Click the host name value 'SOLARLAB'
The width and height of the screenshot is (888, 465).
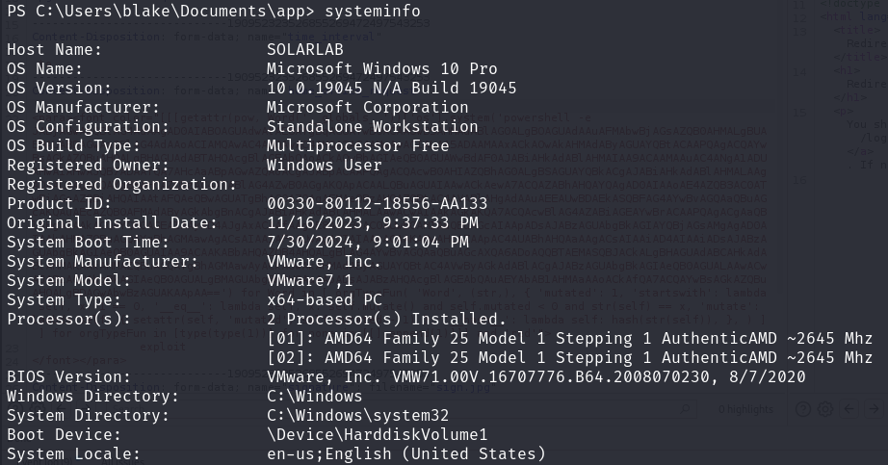305,50
